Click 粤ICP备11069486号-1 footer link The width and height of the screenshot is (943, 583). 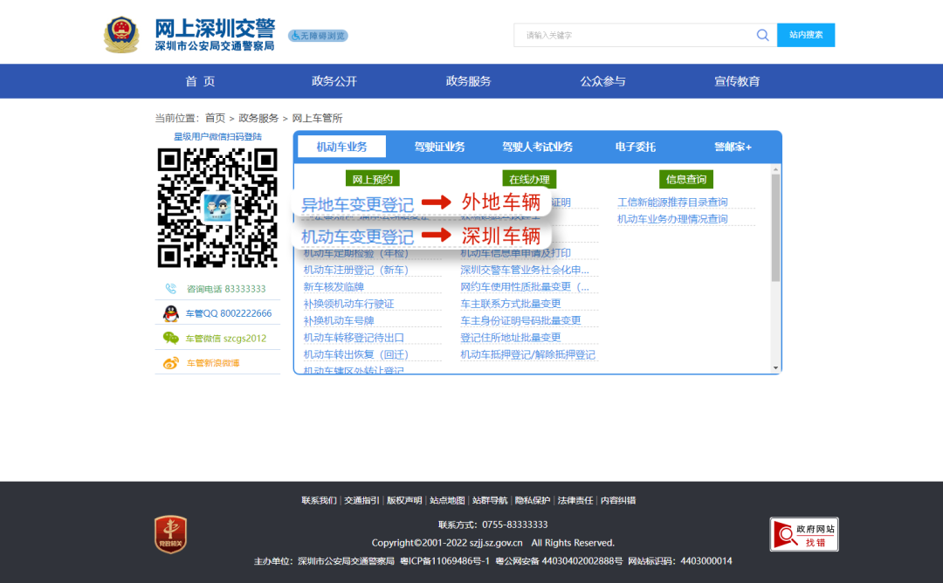coord(445,561)
